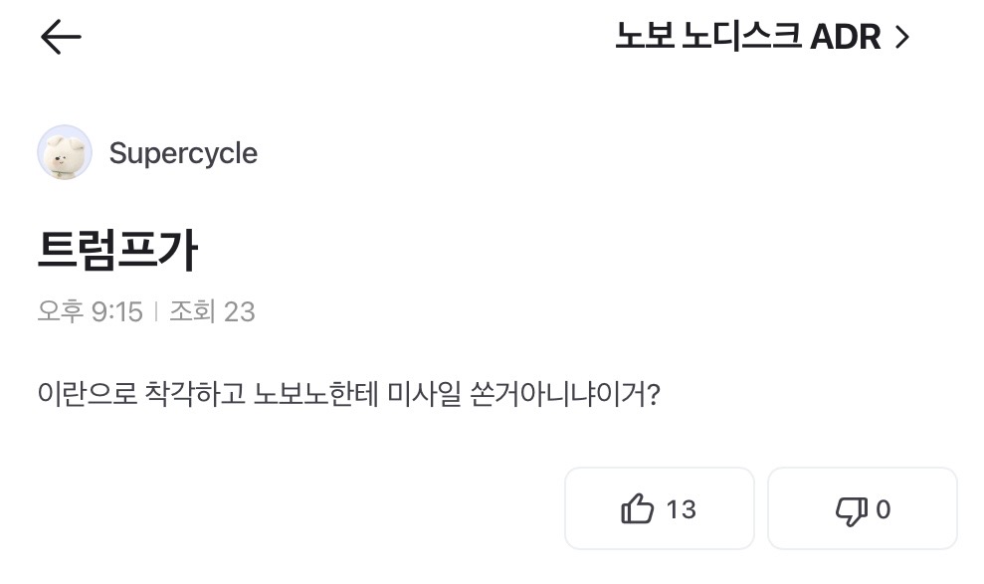The width and height of the screenshot is (984, 584).
Task: Tap the Supercycle profile avatar
Action: [x=65, y=153]
